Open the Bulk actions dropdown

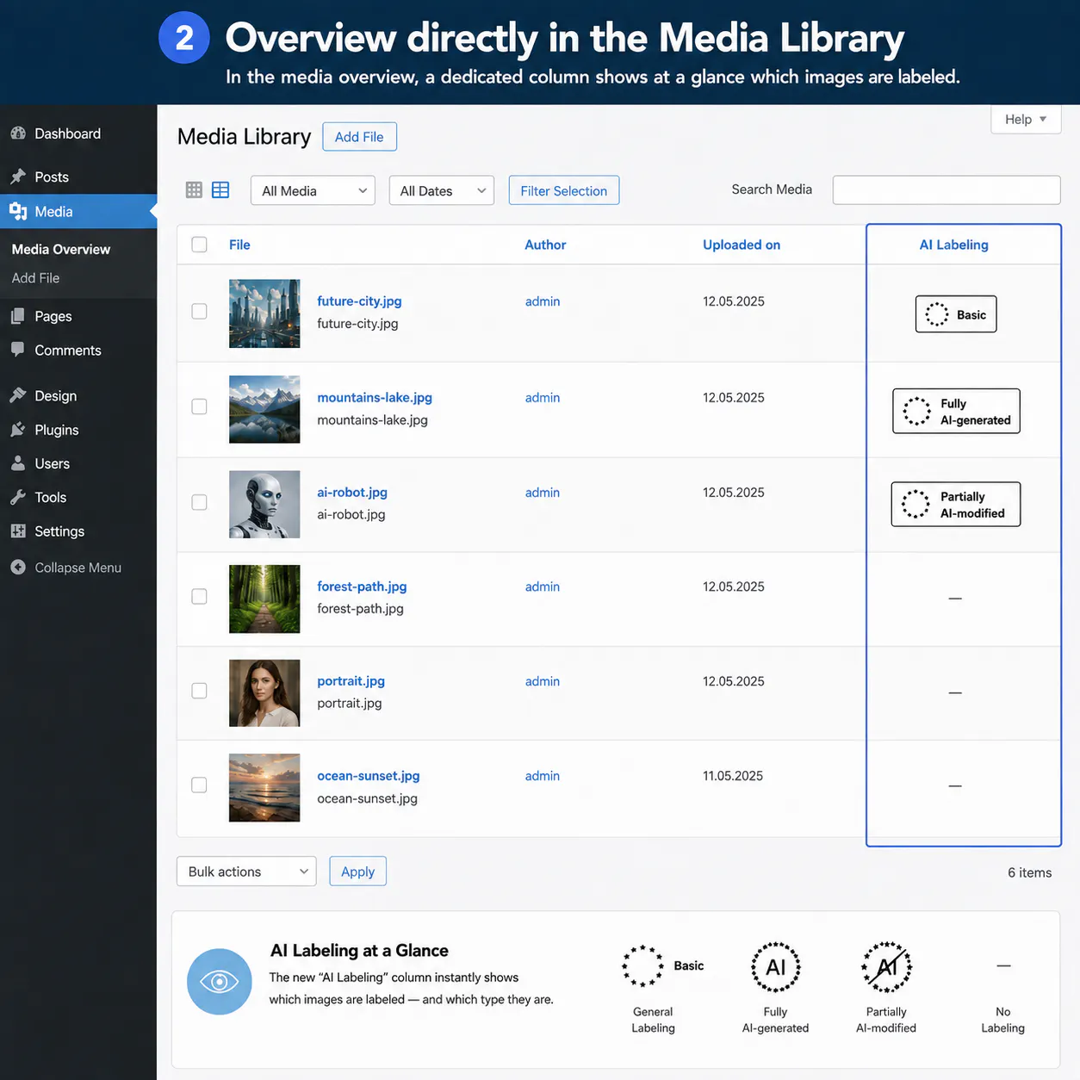246,872
